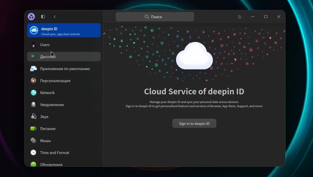
Task: Toggle the sidebar panel icon
Action: 43,17
